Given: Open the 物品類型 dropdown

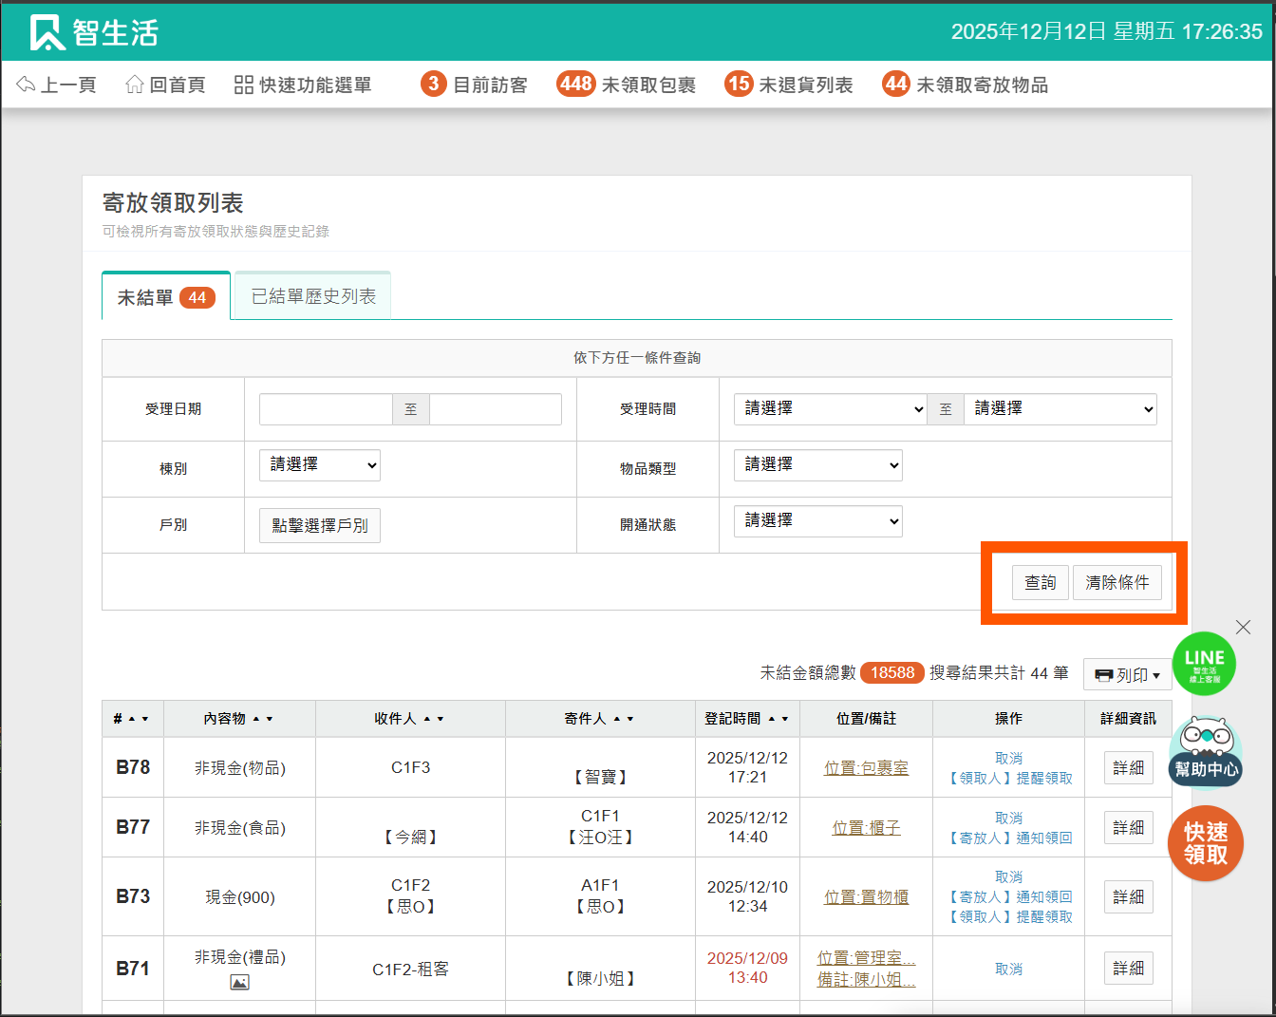Looking at the screenshot, I should click(x=817, y=465).
